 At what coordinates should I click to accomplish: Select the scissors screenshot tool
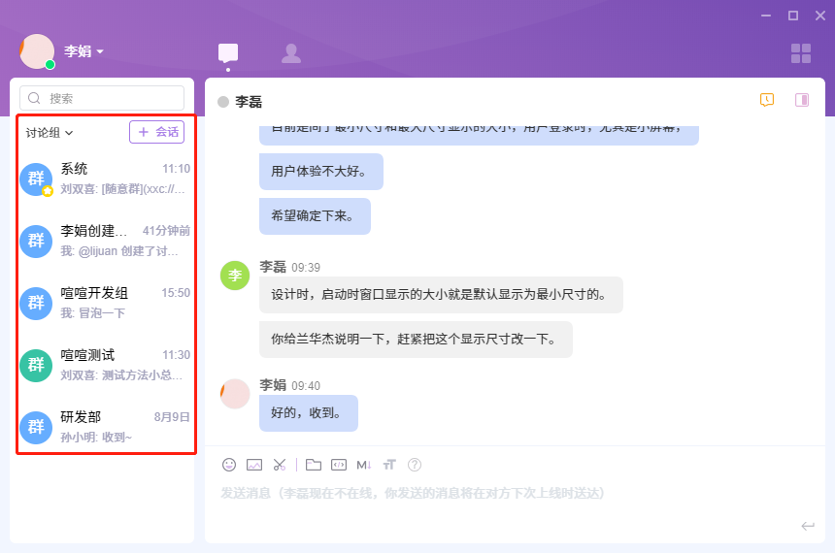tap(280, 465)
